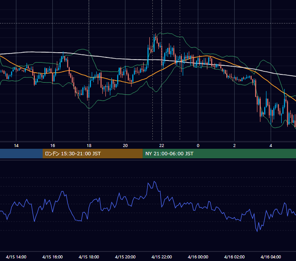296x261 pixels.
Task: Click the 4/15 16:00 label on the oscillator axis
Action: click(53, 257)
